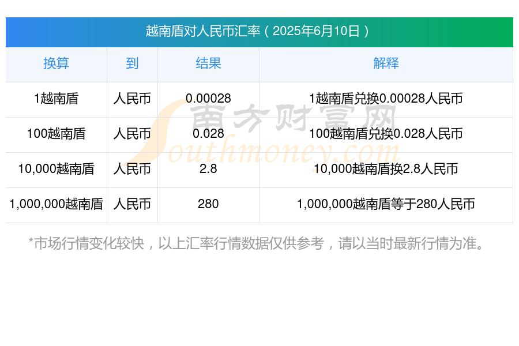
Task: Click 人民币 in the 10,000越南盾 row
Action: tap(132, 169)
